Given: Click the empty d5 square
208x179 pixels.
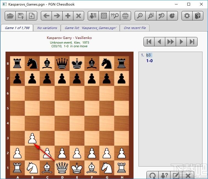Looking at the screenshot, I should (62, 108).
